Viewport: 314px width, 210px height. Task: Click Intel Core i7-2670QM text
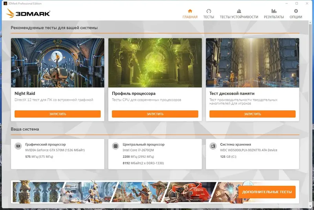[x=138, y=150]
